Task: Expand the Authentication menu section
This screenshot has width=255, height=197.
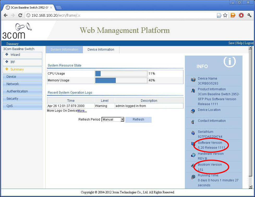Action: pos(22,92)
